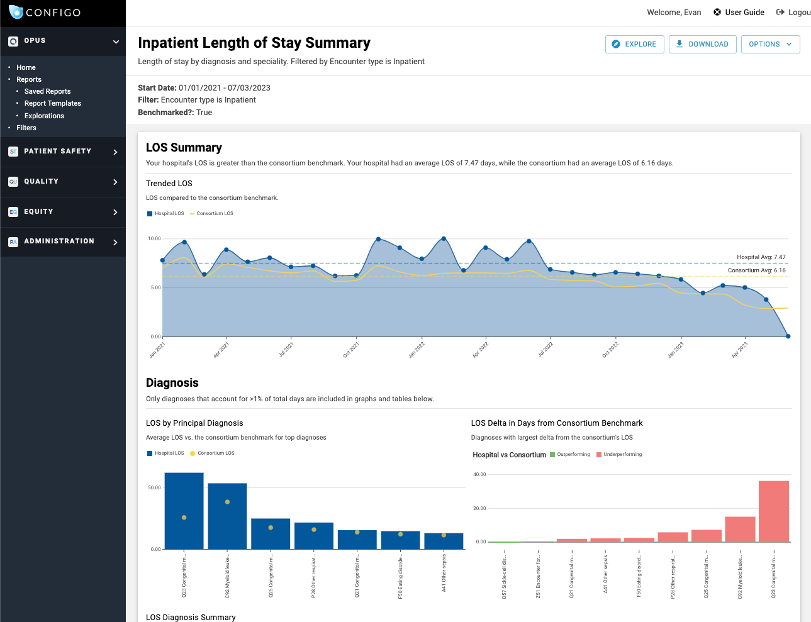Click the download arrow icon
The height and width of the screenshot is (622, 811).
pyautogui.click(x=680, y=44)
